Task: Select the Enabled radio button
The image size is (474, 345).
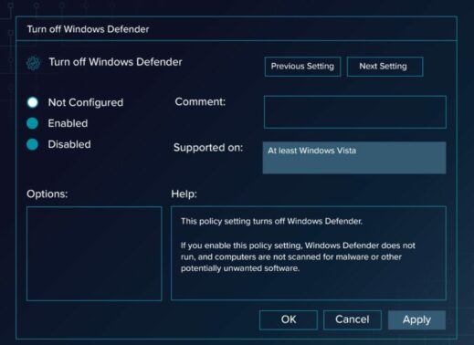Action: [33, 123]
